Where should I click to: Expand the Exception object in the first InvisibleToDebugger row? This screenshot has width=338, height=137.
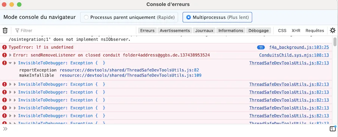tap(15, 63)
